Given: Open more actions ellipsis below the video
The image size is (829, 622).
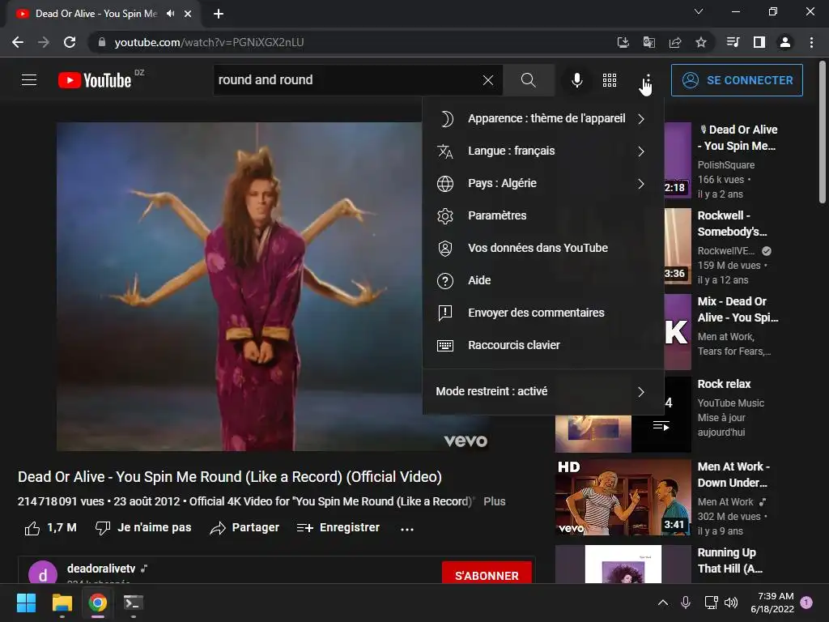Looking at the screenshot, I should 407,529.
